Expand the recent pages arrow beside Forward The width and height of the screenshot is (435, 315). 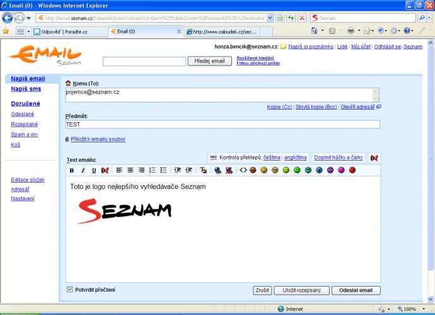tap(28, 18)
